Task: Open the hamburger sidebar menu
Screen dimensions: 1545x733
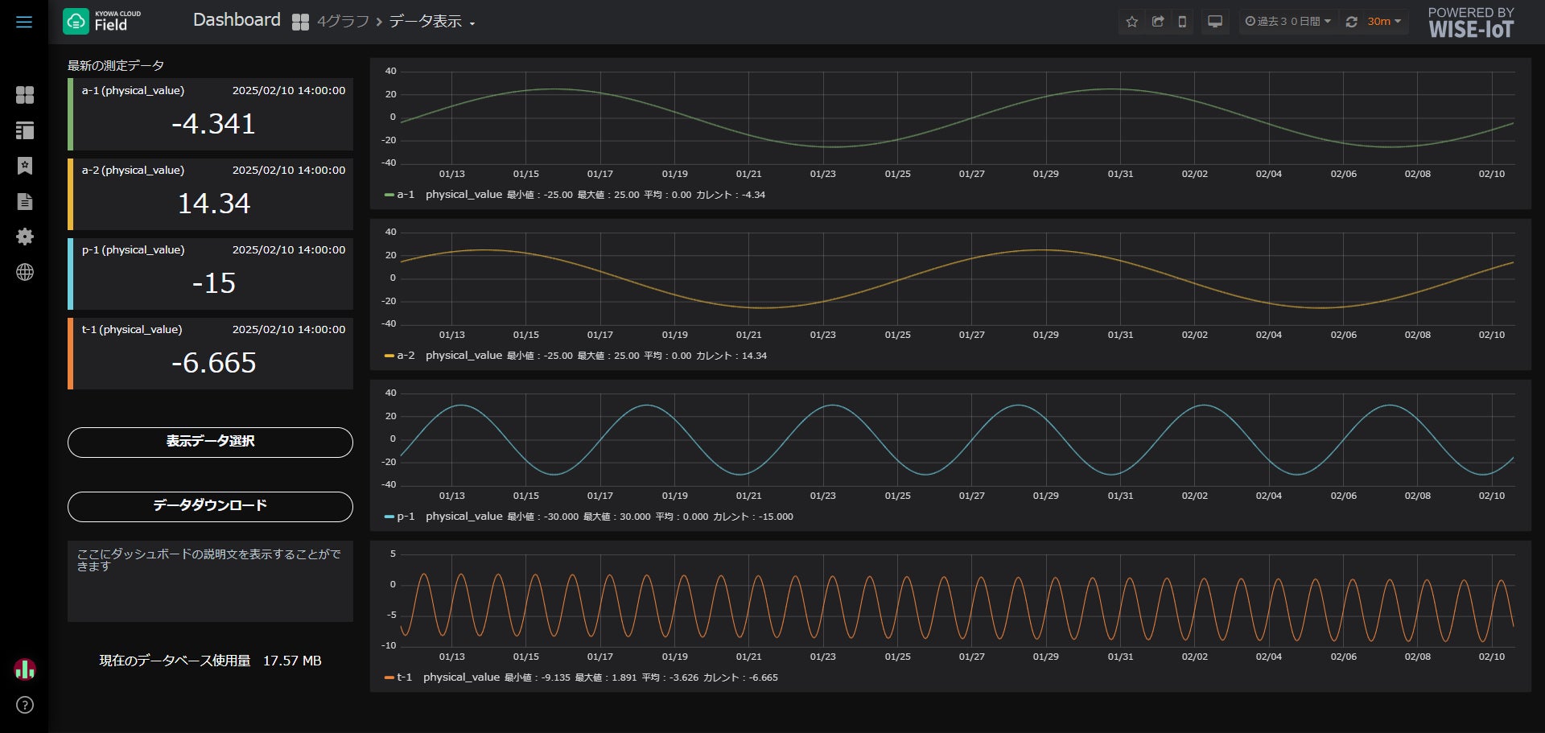Action: point(24,22)
